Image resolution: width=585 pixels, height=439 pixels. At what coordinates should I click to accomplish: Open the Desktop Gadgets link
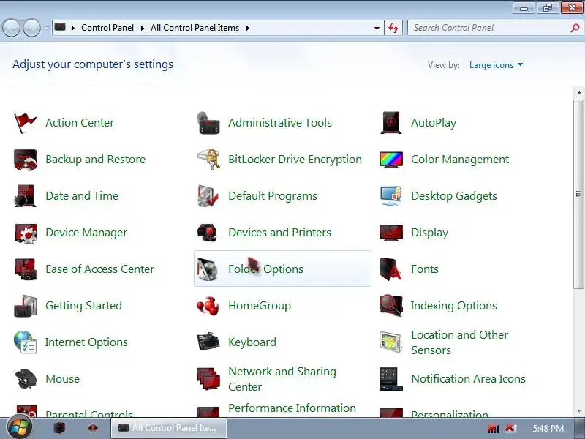tap(453, 196)
